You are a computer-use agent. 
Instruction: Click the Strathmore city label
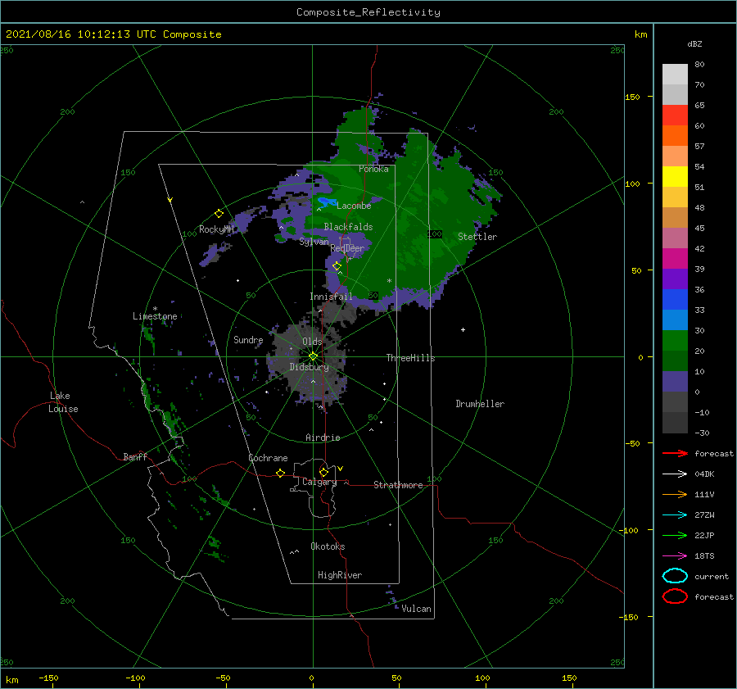(398, 485)
